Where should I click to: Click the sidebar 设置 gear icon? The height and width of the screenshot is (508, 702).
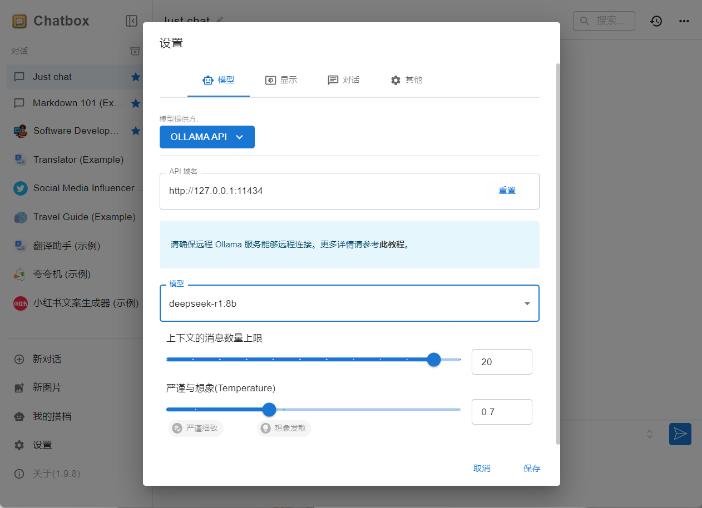[19, 445]
